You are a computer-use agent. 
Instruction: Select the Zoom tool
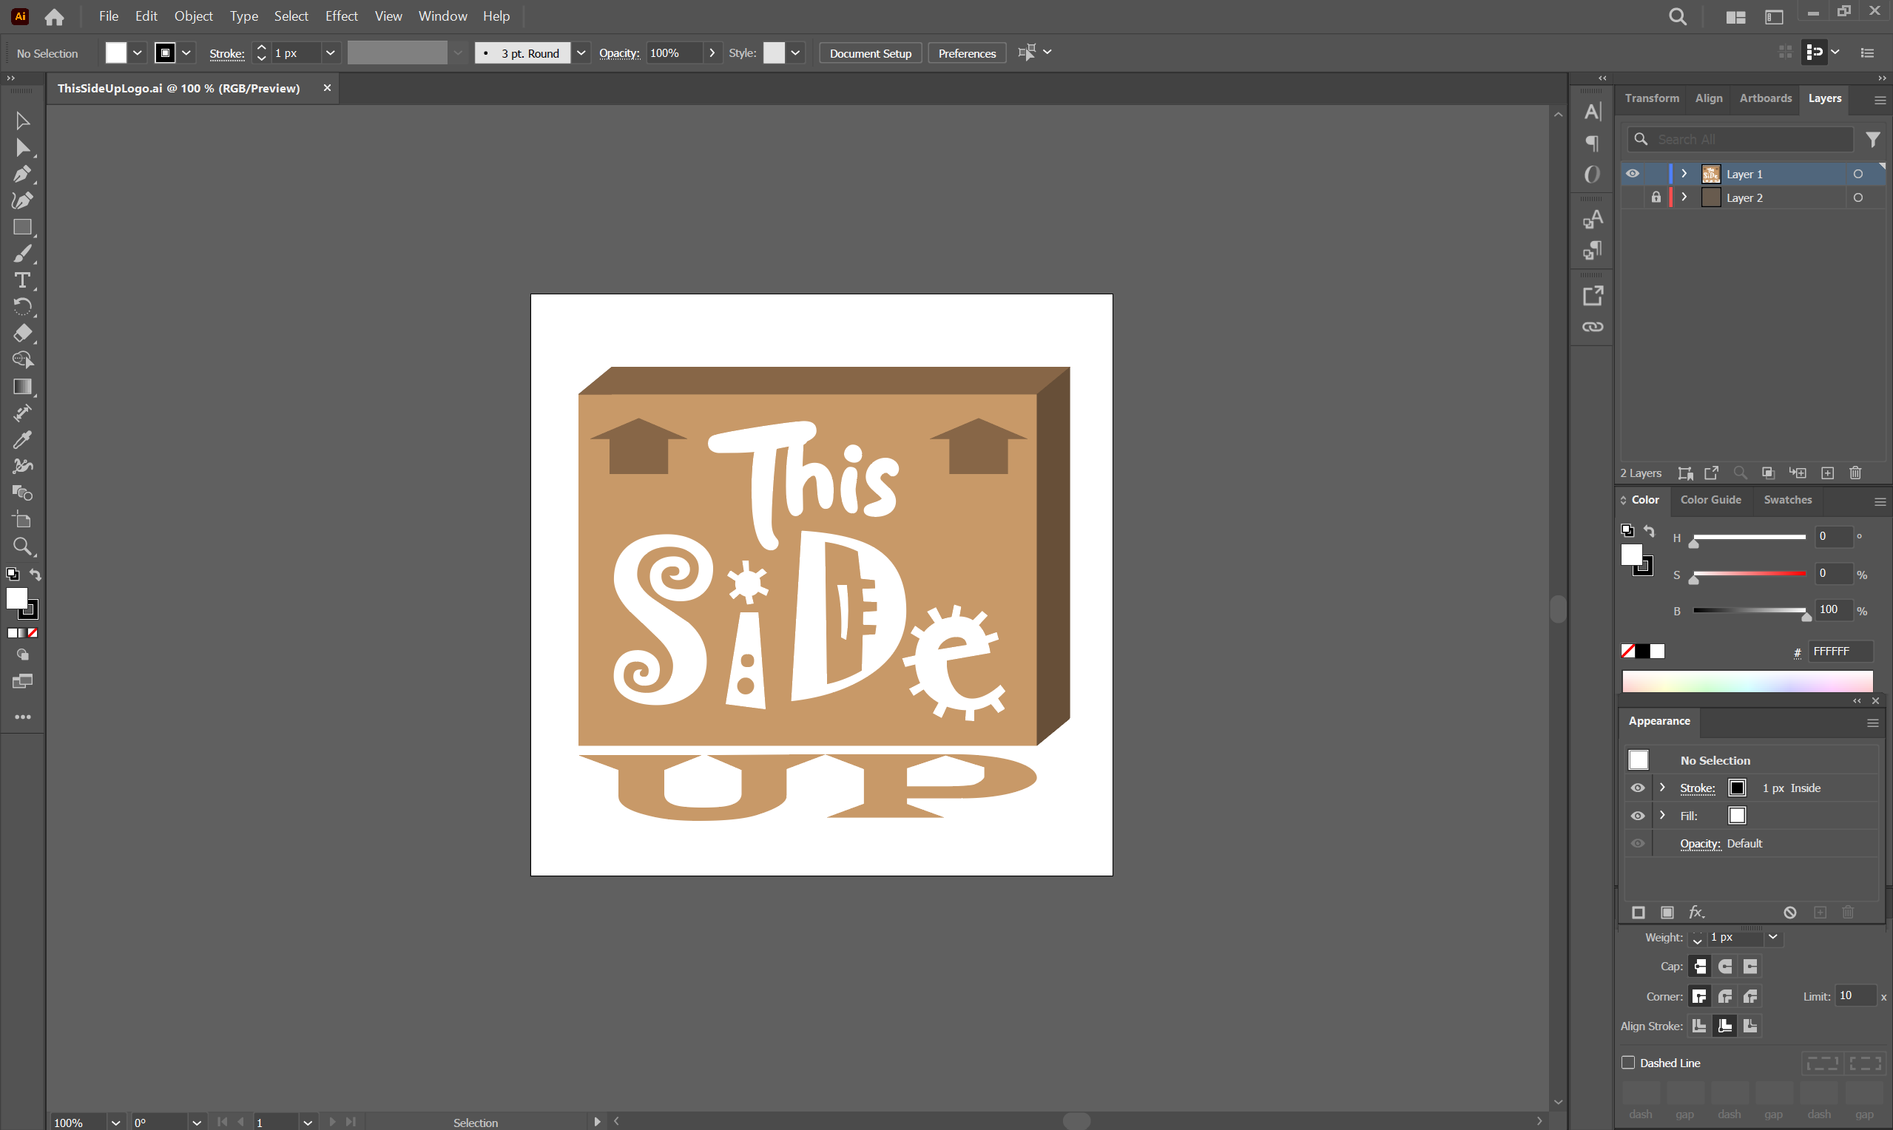click(22, 547)
